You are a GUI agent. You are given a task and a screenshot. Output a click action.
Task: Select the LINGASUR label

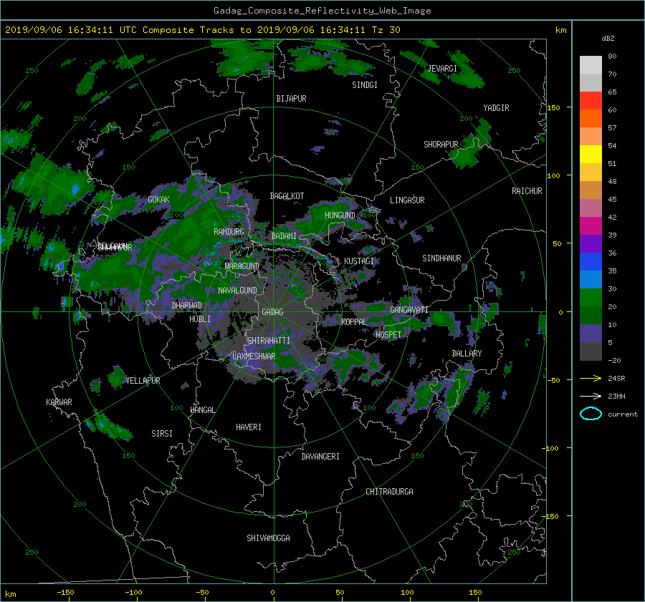[x=407, y=200]
